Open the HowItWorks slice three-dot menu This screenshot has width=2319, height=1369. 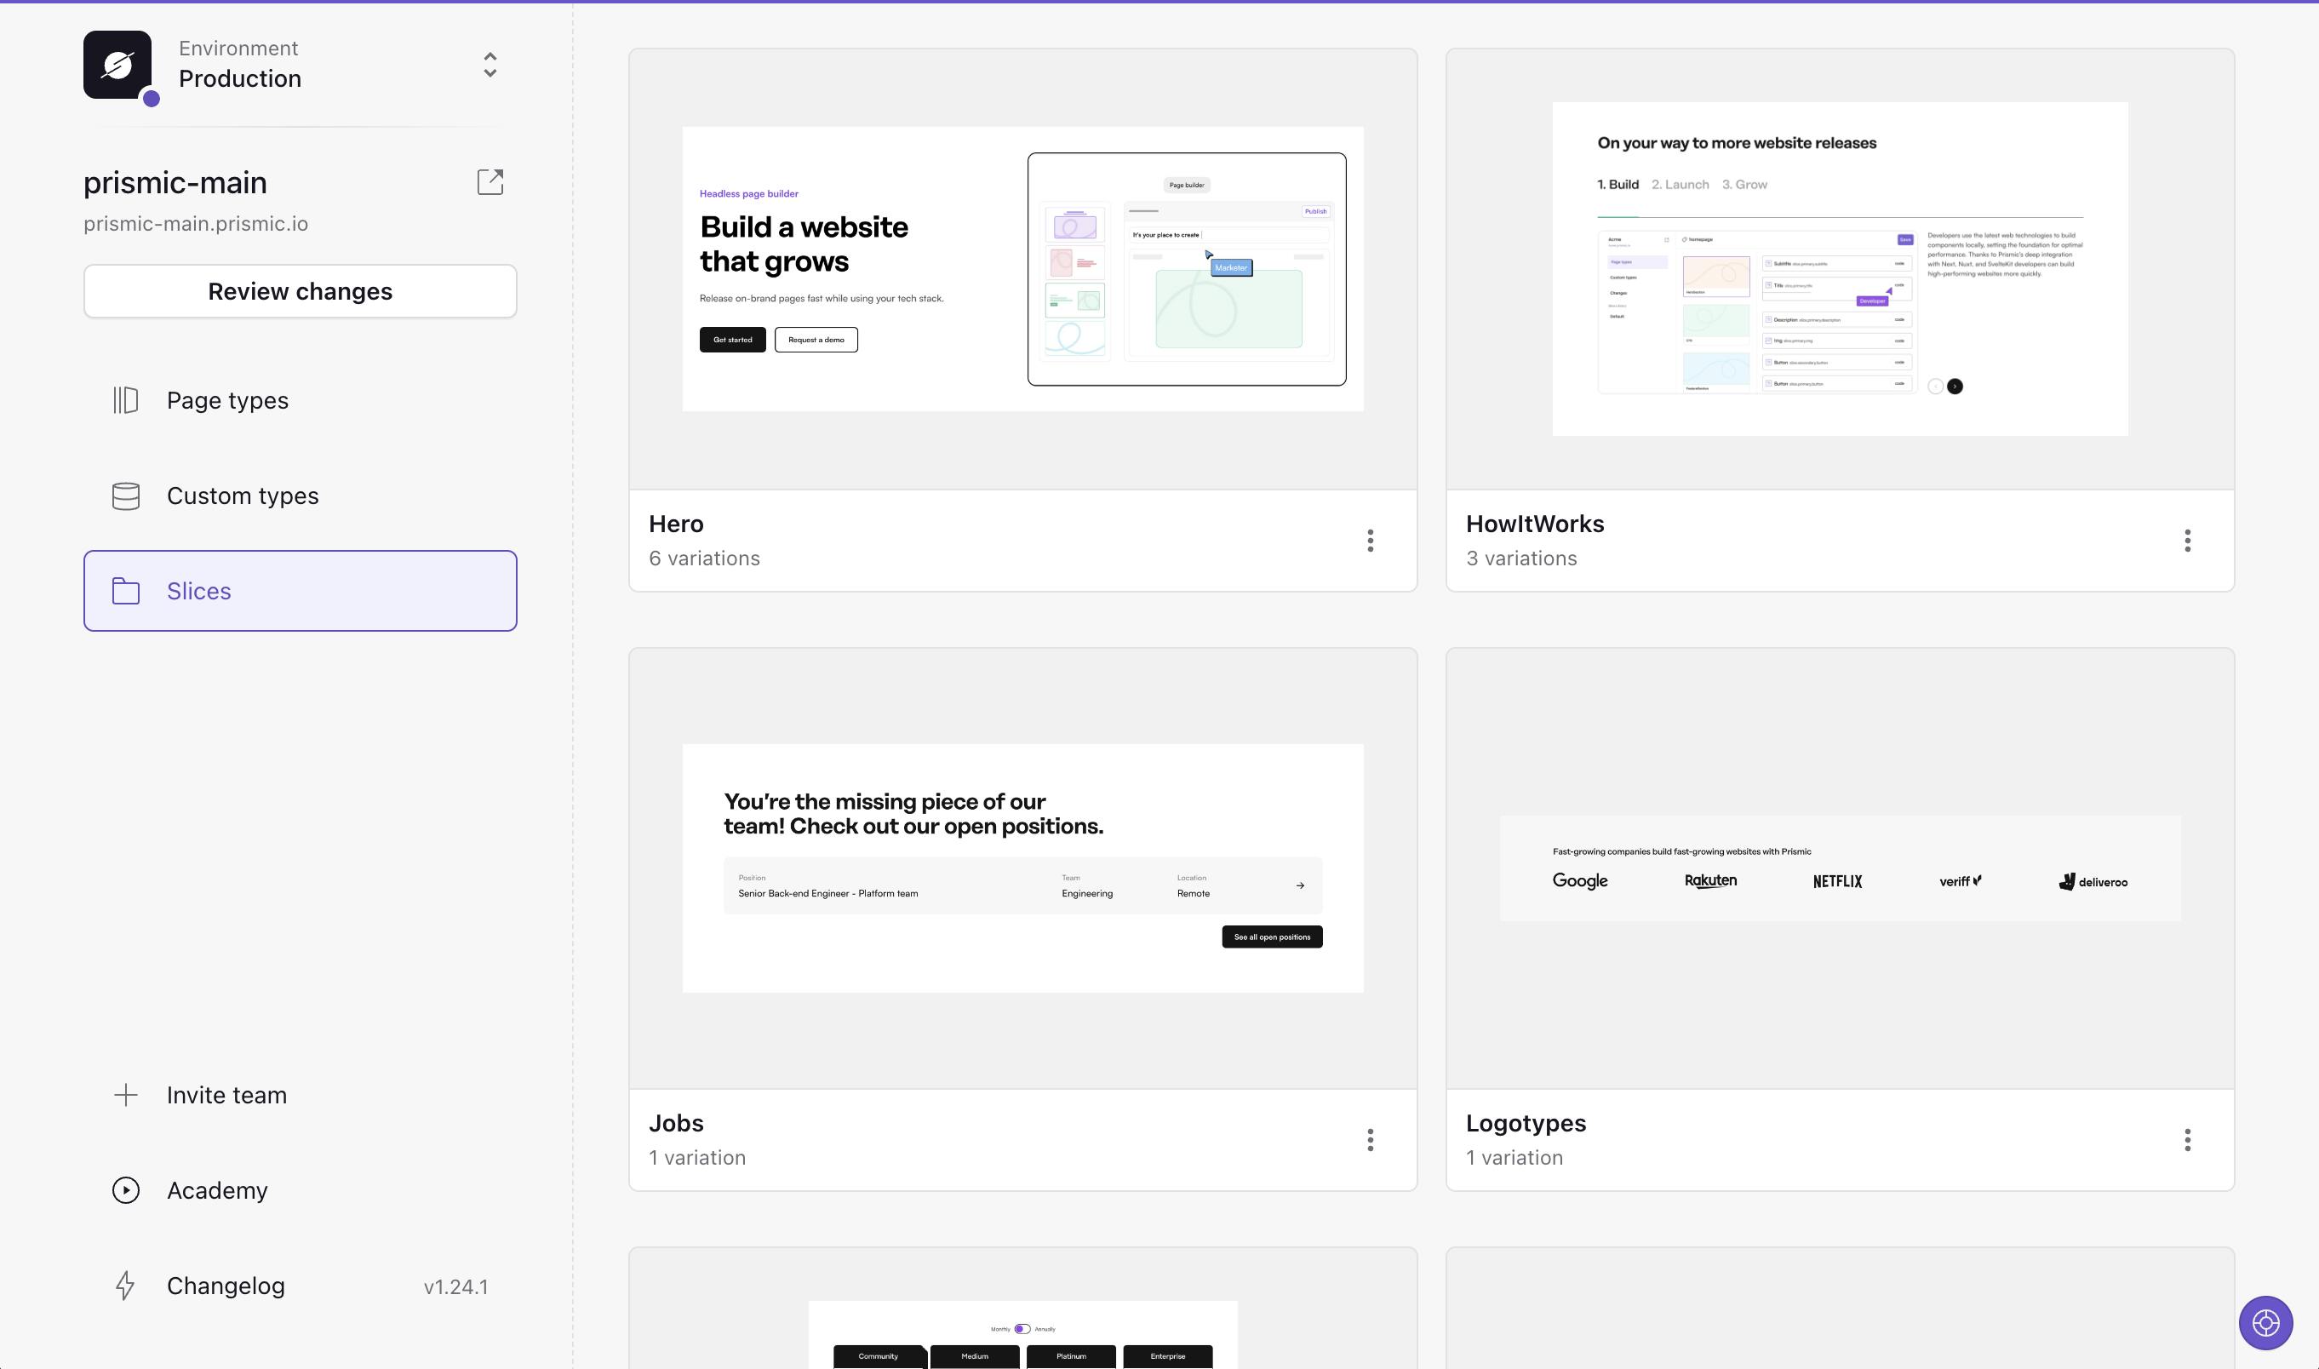(x=2187, y=541)
